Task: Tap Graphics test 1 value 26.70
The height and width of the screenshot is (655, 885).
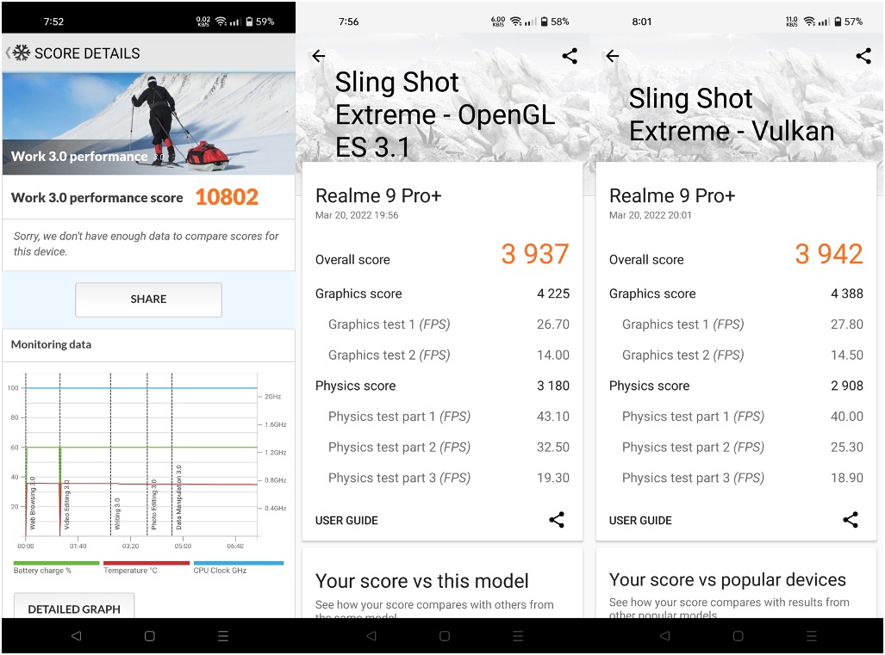Action: click(553, 324)
